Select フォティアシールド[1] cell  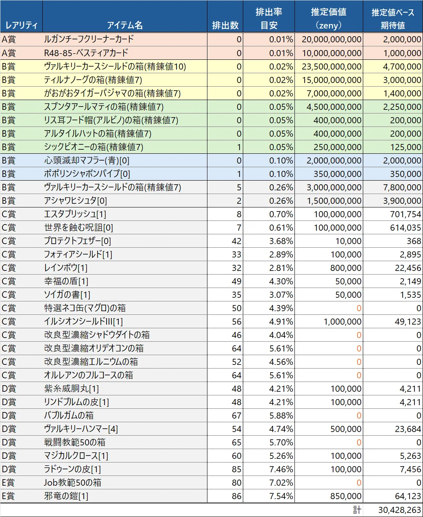[x=125, y=254]
